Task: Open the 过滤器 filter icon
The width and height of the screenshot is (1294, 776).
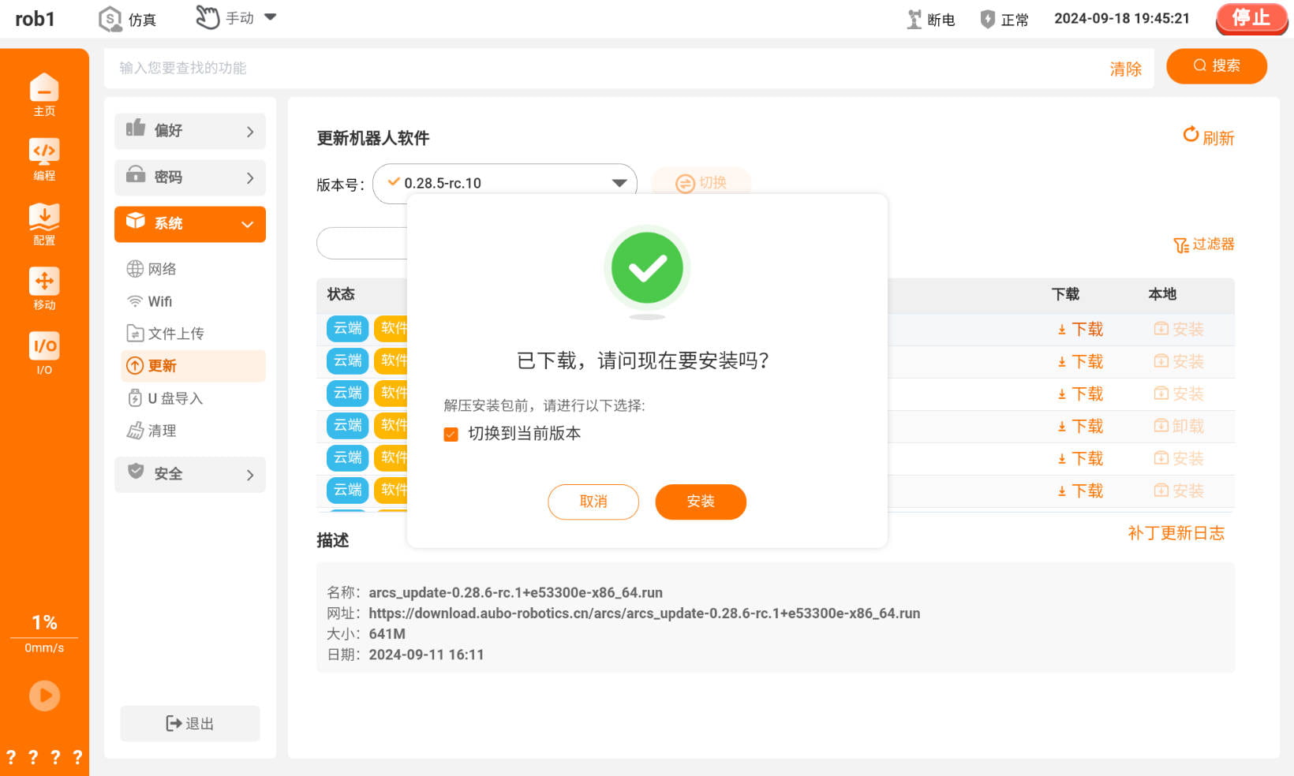Action: (1180, 245)
